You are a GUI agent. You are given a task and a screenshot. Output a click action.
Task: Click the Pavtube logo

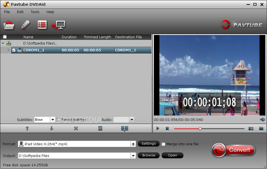coord(241,25)
